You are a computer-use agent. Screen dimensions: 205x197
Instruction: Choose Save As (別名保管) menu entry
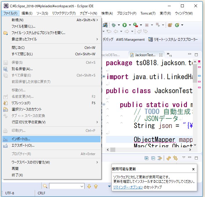pos(51,69)
